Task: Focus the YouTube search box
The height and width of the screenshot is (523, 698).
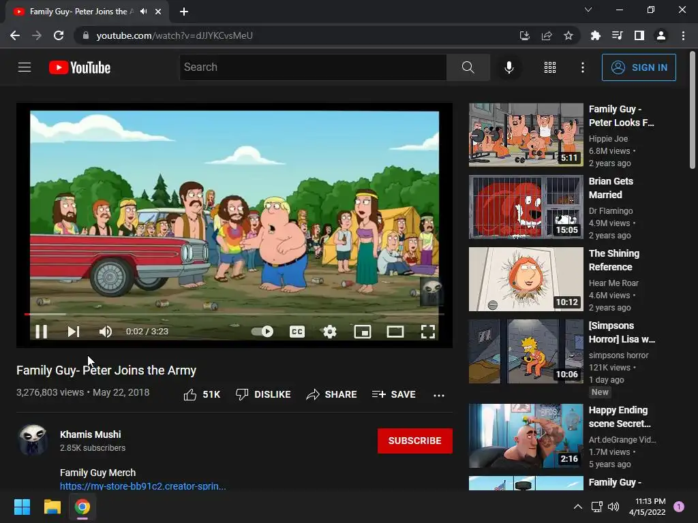Action: pos(312,67)
